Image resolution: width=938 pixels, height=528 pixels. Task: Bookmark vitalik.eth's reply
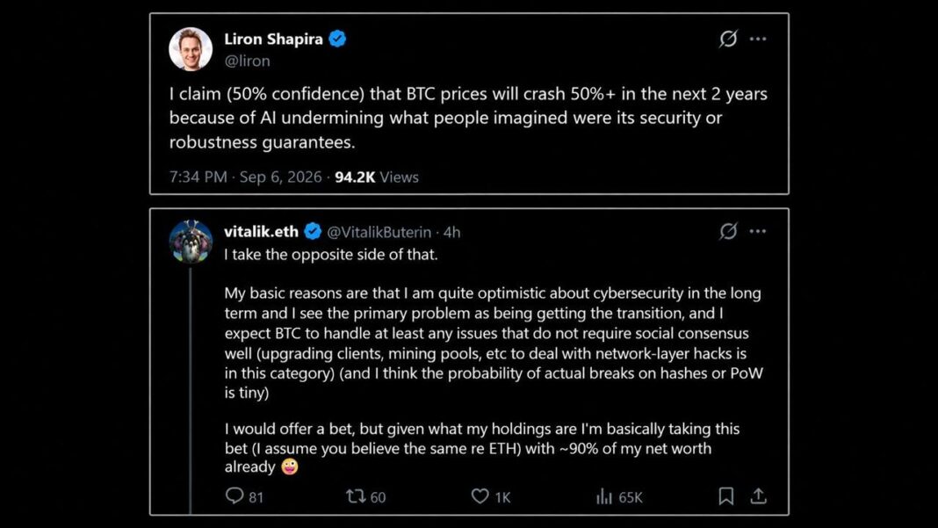tap(726, 496)
